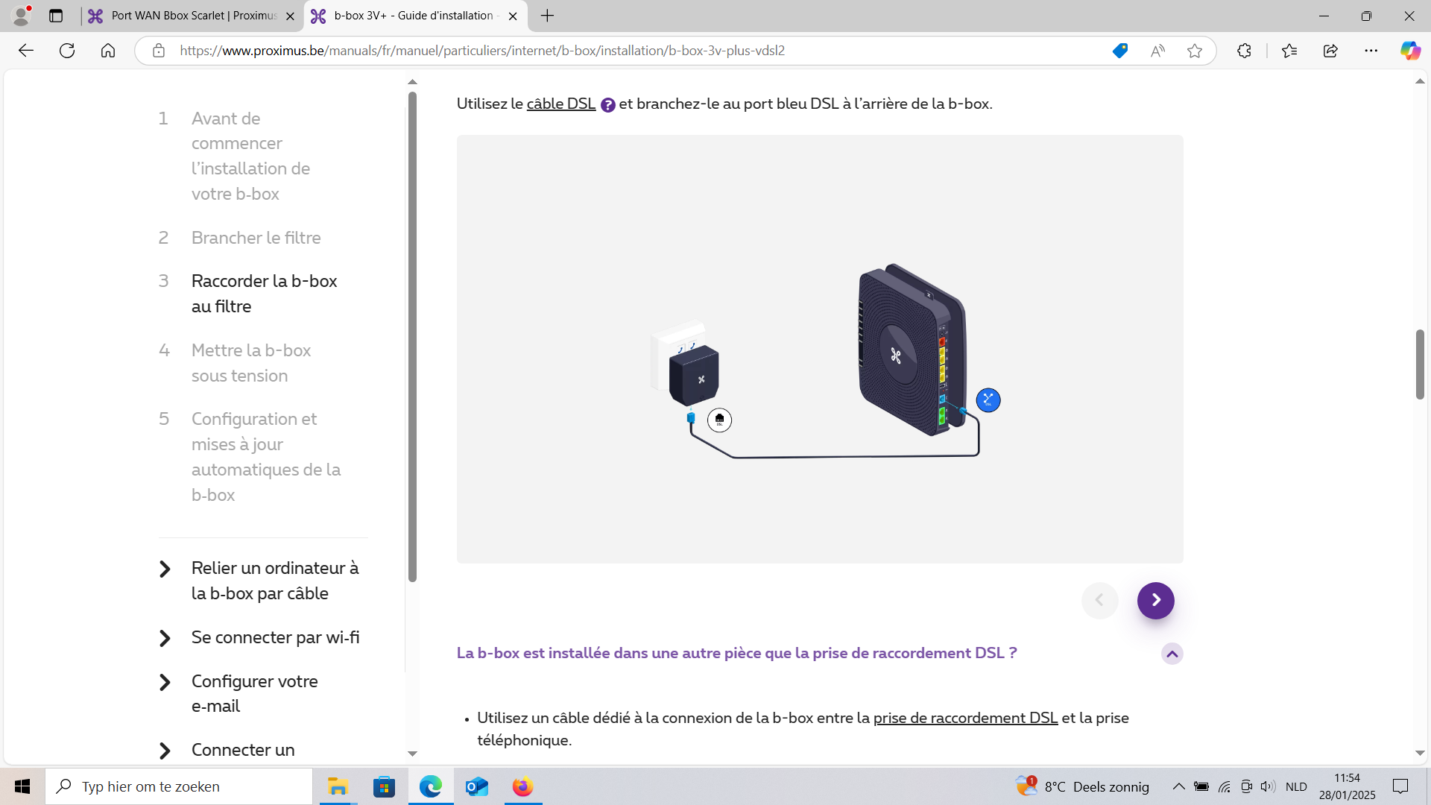Add this page to favorites star
Image resolution: width=1431 pixels, height=805 pixels.
(1195, 51)
